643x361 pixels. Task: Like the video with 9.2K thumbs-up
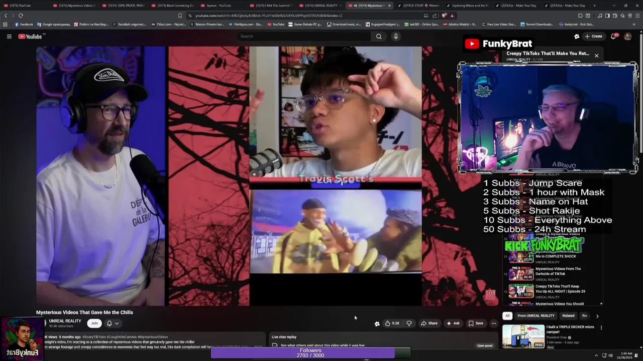(392, 323)
